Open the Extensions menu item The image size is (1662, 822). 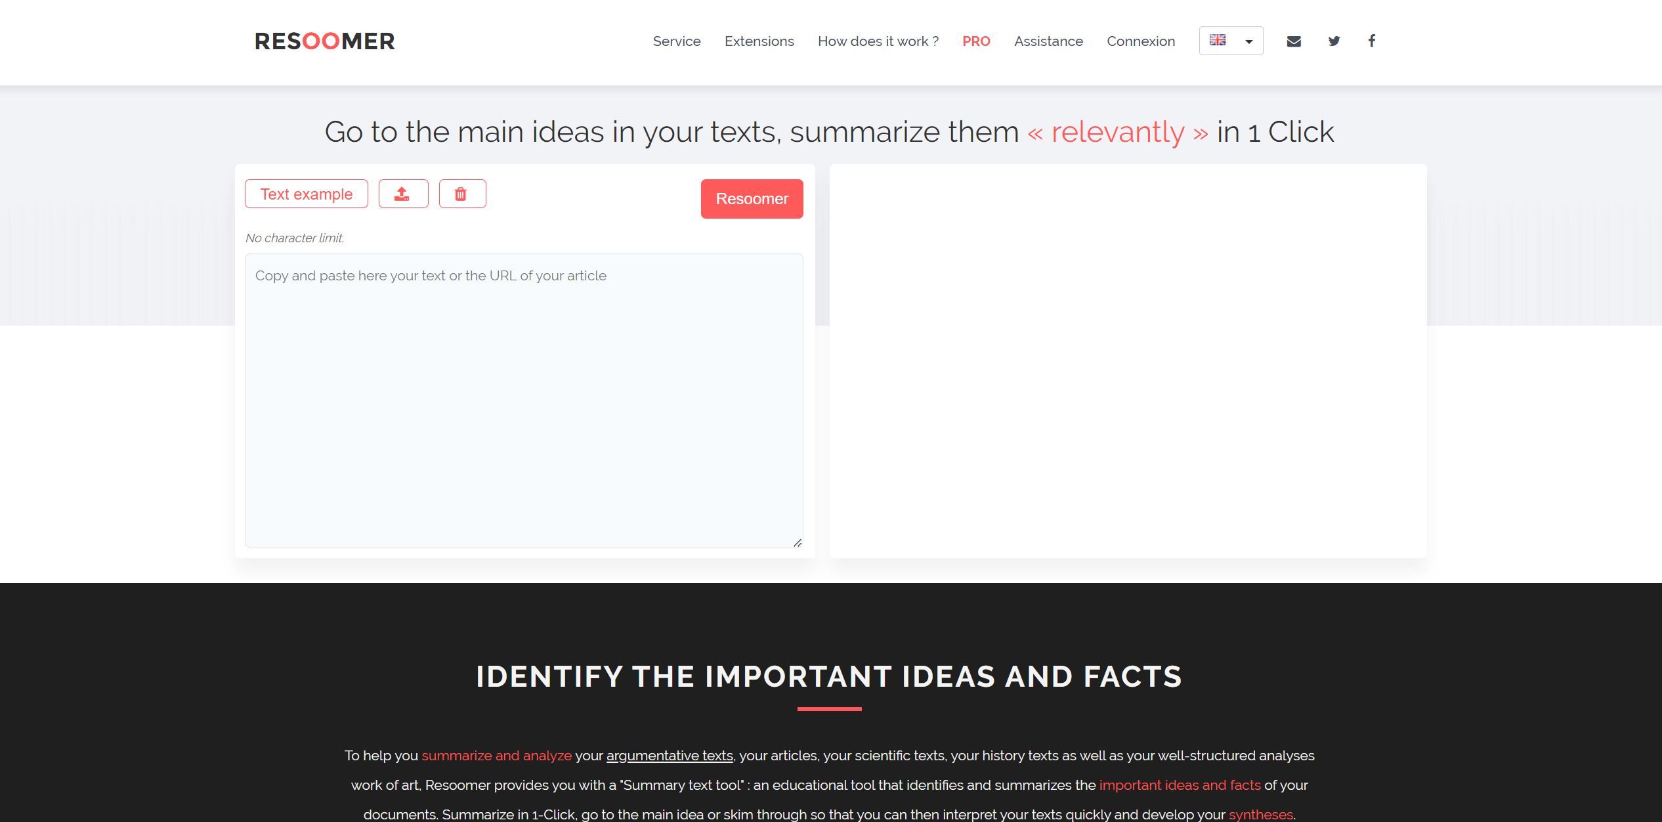tap(759, 40)
